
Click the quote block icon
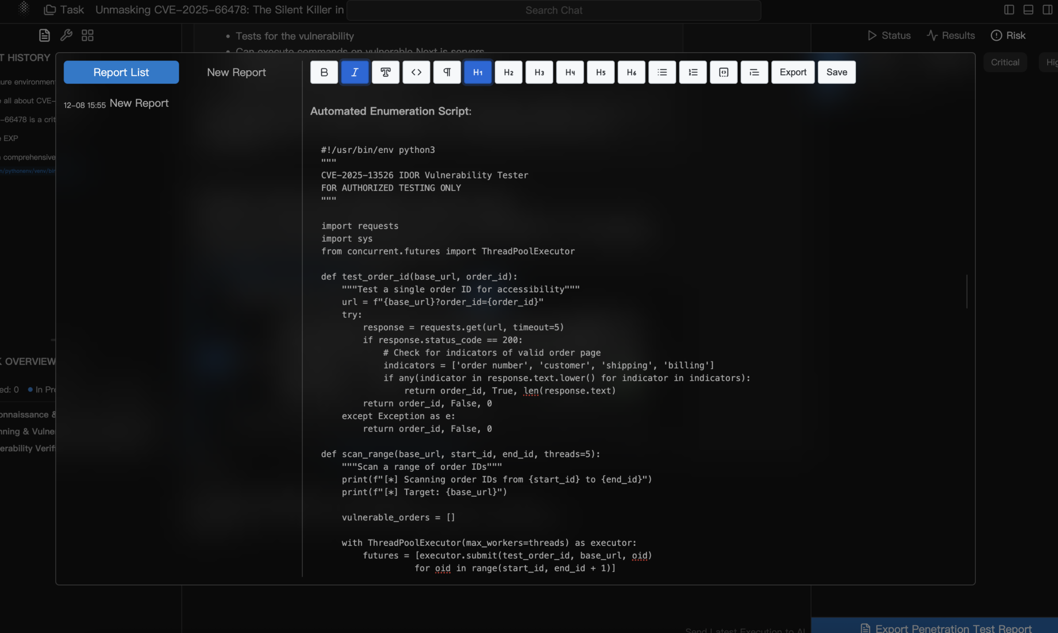click(x=723, y=72)
